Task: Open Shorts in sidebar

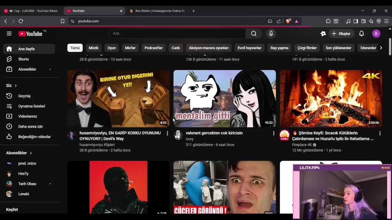Action: [x=29, y=59]
